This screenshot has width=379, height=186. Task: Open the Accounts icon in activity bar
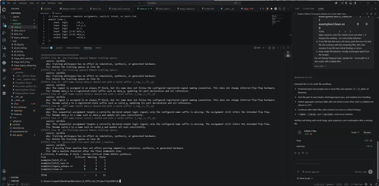(x=4, y=171)
